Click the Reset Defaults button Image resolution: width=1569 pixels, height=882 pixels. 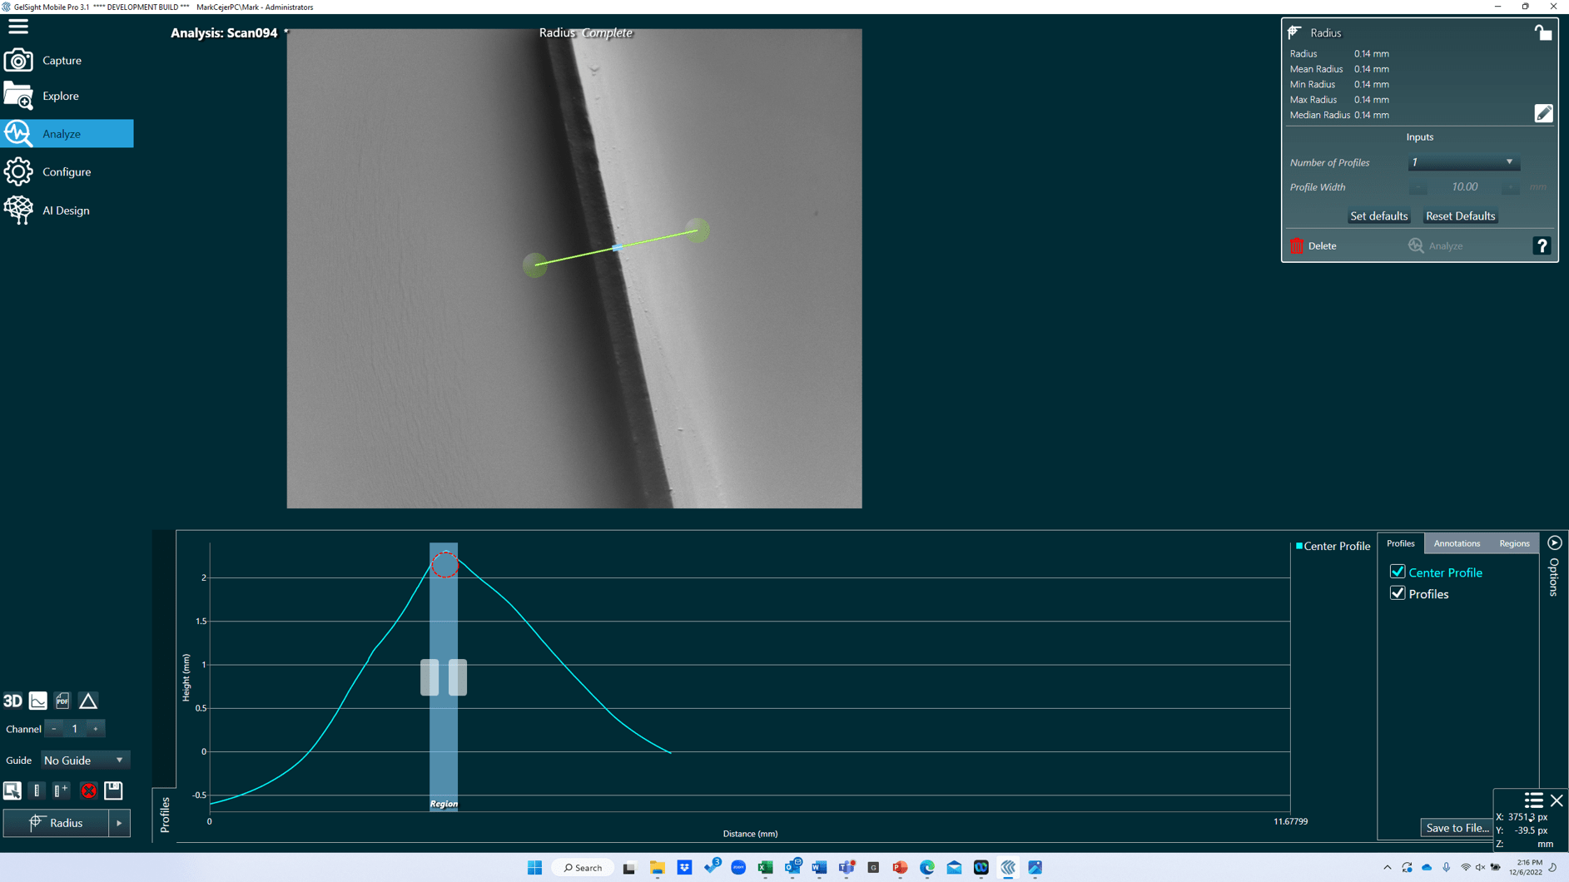tap(1459, 216)
